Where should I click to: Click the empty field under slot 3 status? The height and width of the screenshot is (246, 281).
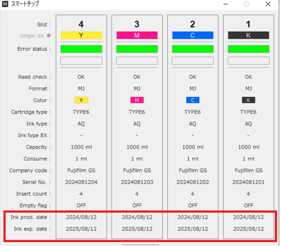tap(137, 61)
